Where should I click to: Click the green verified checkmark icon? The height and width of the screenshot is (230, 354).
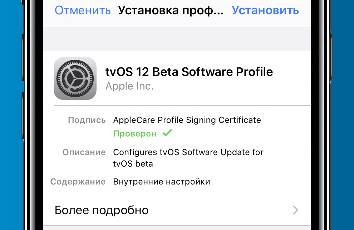click(167, 133)
